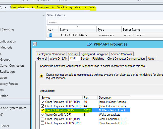Sort sites by the Name column header

[78, 30]
